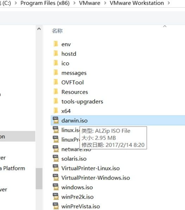Select the folder name messages
This screenshot has height=210, width=185.
tap(74, 73)
